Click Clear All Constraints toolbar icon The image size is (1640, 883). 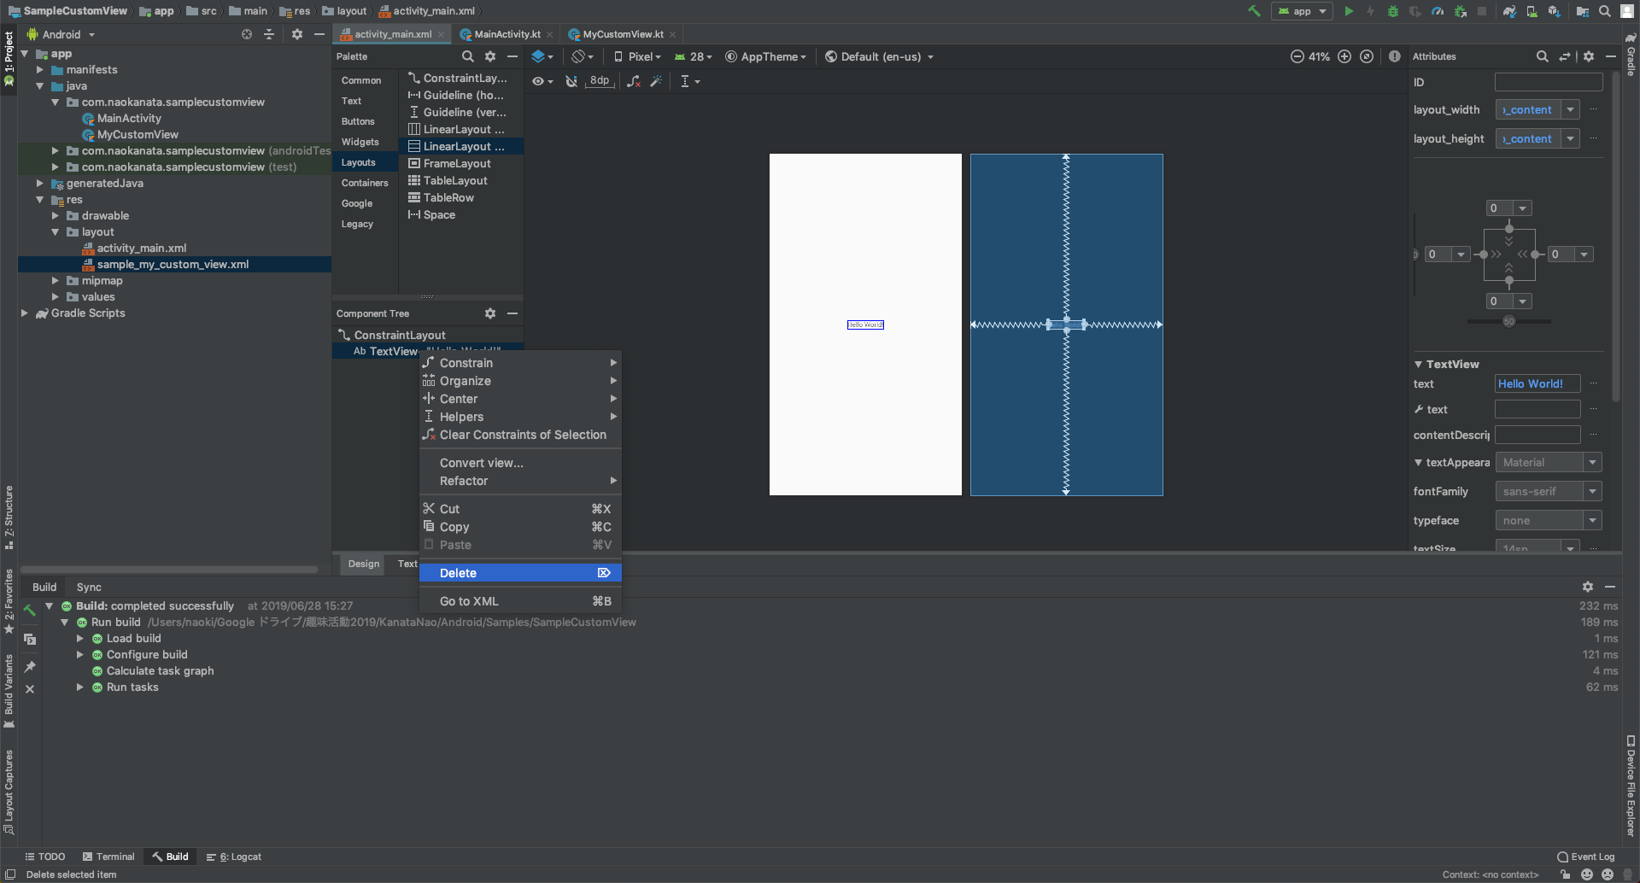(x=634, y=81)
